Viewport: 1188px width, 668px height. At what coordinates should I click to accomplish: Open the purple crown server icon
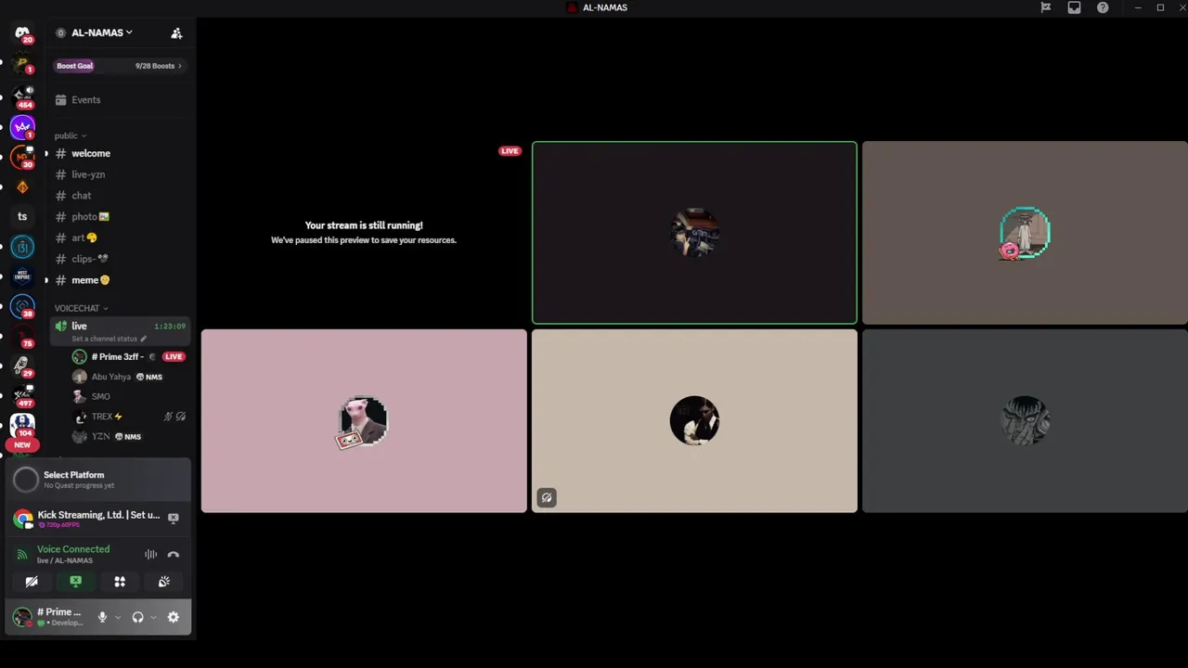(x=22, y=126)
